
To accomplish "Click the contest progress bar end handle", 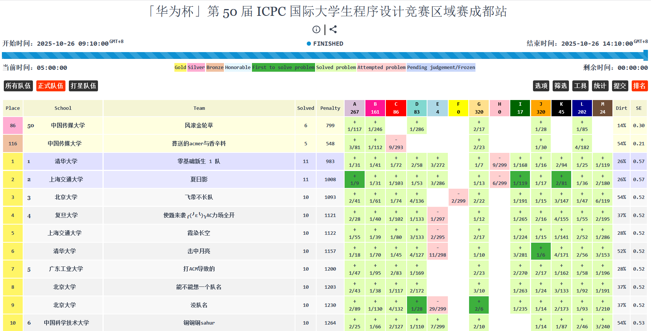I will pyautogui.click(x=646, y=55).
